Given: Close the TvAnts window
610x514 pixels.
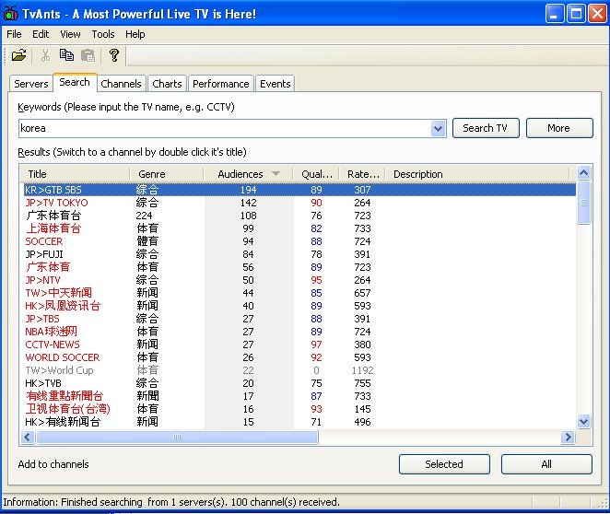Looking at the screenshot, I should pos(597,14).
